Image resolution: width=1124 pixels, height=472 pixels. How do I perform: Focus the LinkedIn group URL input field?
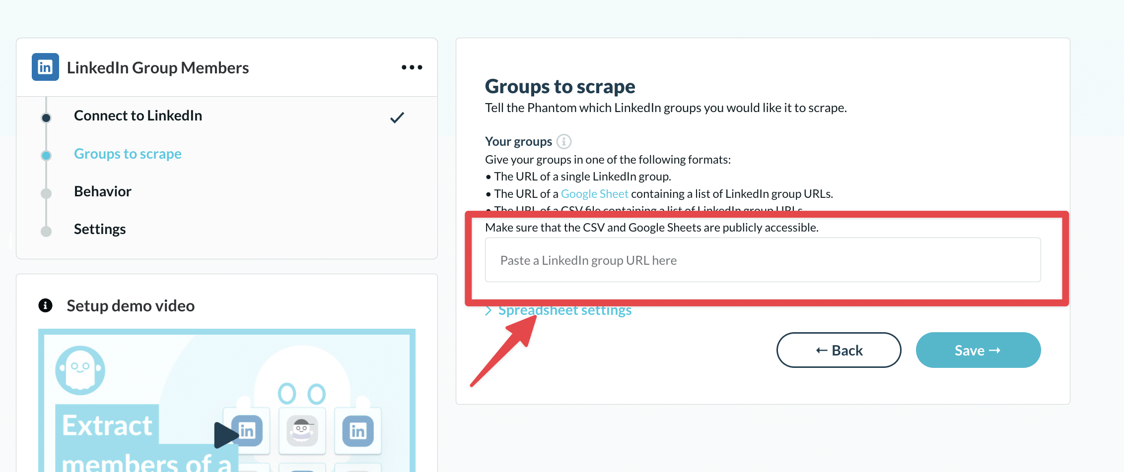pyautogui.click(x=763, y=260)
